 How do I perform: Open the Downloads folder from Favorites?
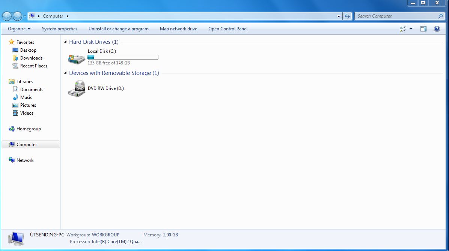pyautogui.click(x=30, y=58)
